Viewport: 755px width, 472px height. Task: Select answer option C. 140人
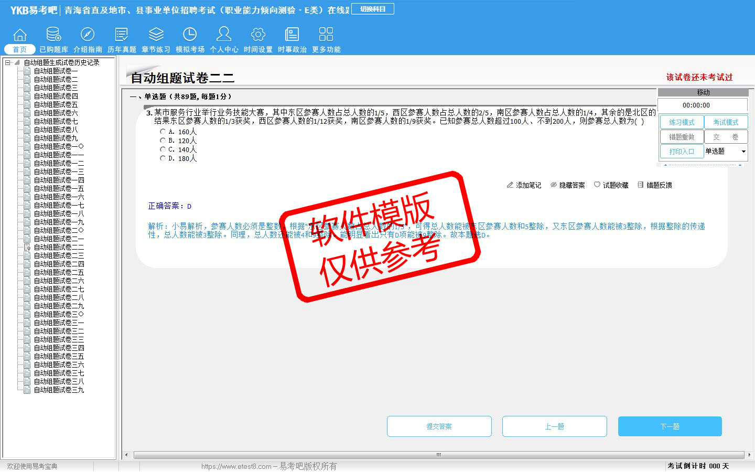click(163, 149)
